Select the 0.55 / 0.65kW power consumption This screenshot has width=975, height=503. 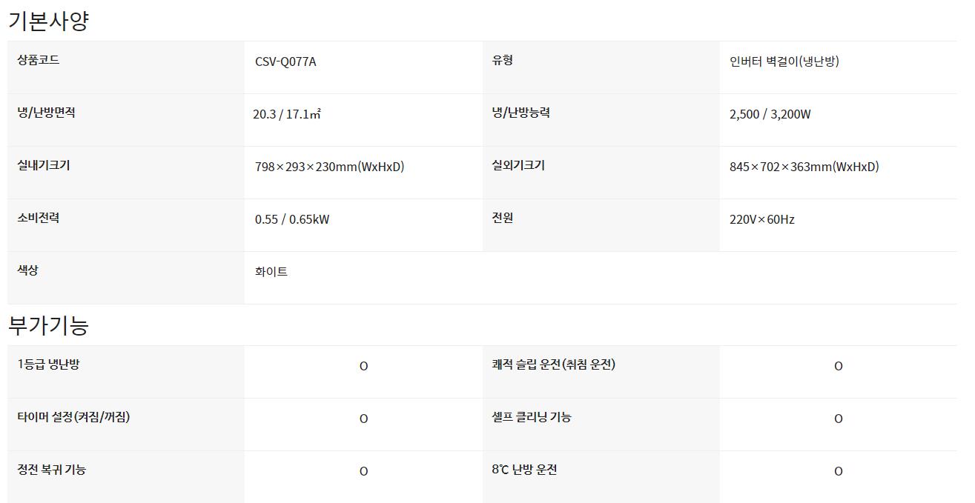[x=292, y=219]
